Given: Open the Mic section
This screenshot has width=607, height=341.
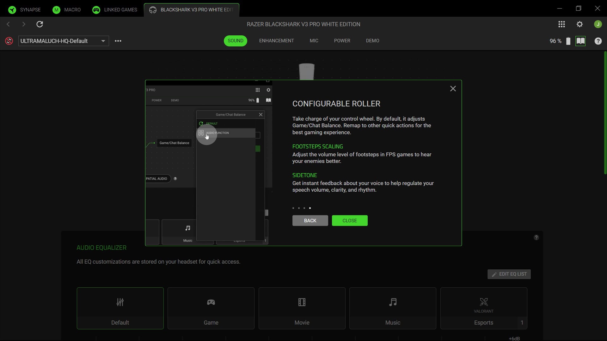Looking at the screenshot, I should coord(314,41).
